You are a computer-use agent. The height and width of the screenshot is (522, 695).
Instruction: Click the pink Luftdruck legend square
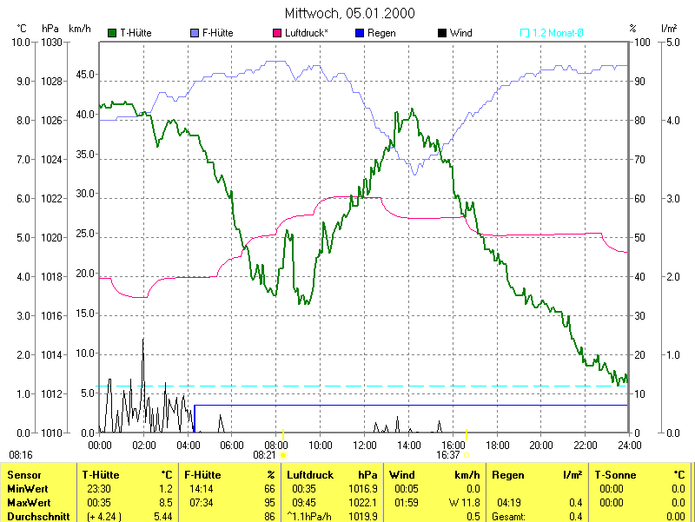pos(278,33)
